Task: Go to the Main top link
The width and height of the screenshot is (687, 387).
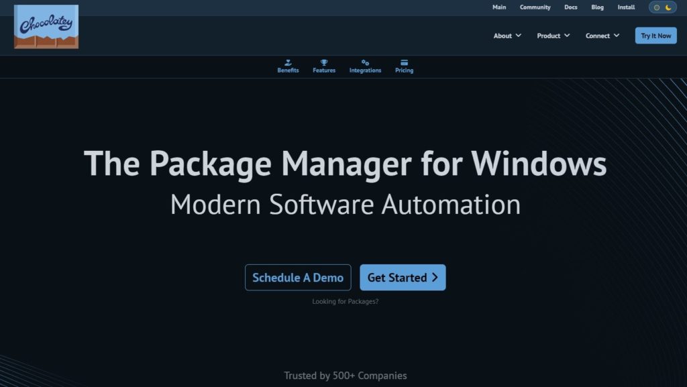Action: point(499,7)
